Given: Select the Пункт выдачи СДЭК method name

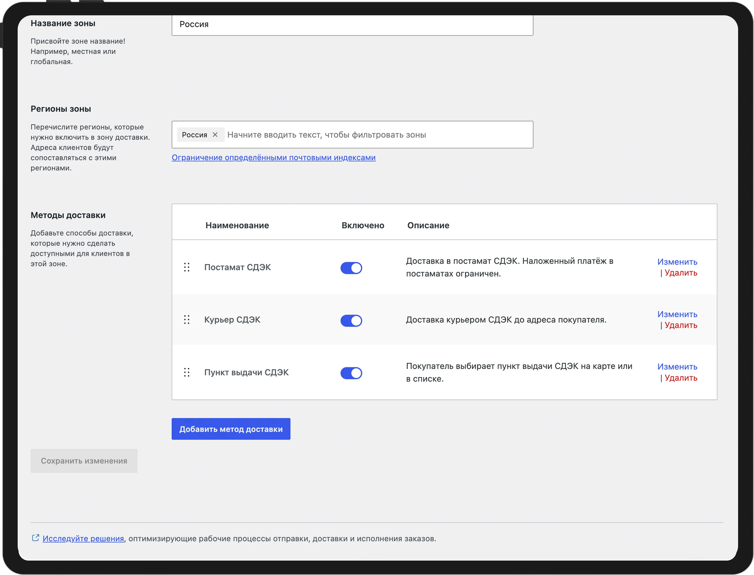Looking at the screenshot, I should tap(246, 372).
